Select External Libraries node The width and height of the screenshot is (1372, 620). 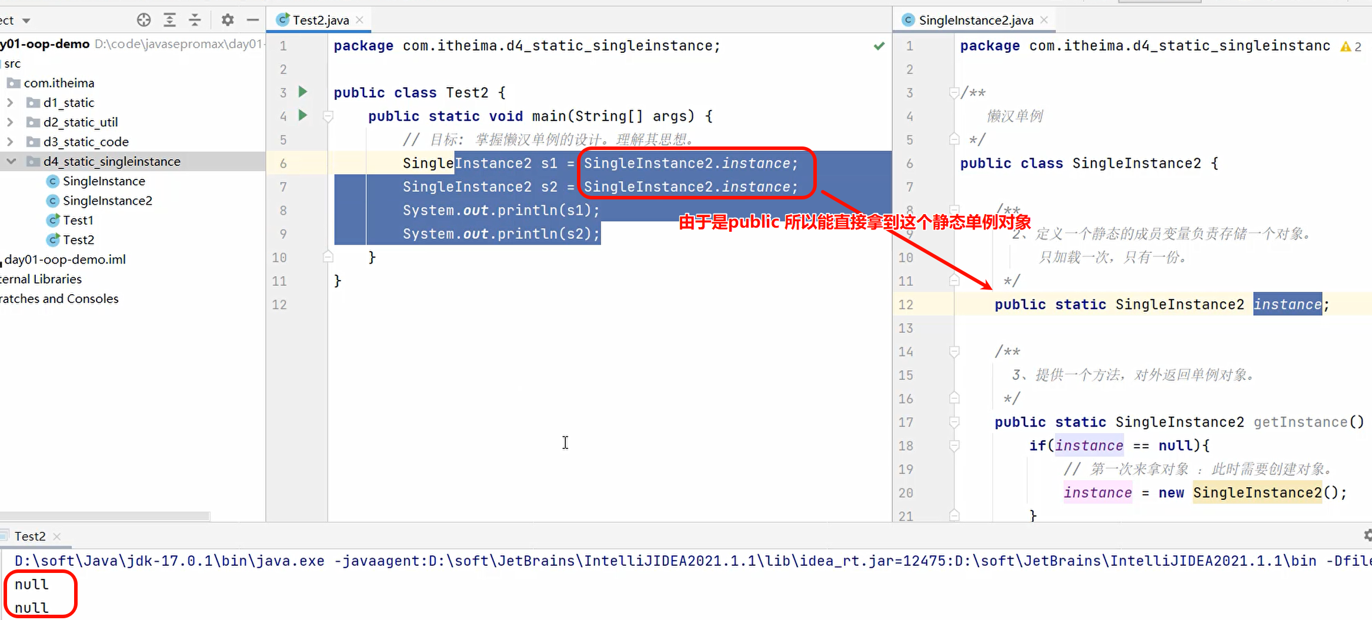41,279
